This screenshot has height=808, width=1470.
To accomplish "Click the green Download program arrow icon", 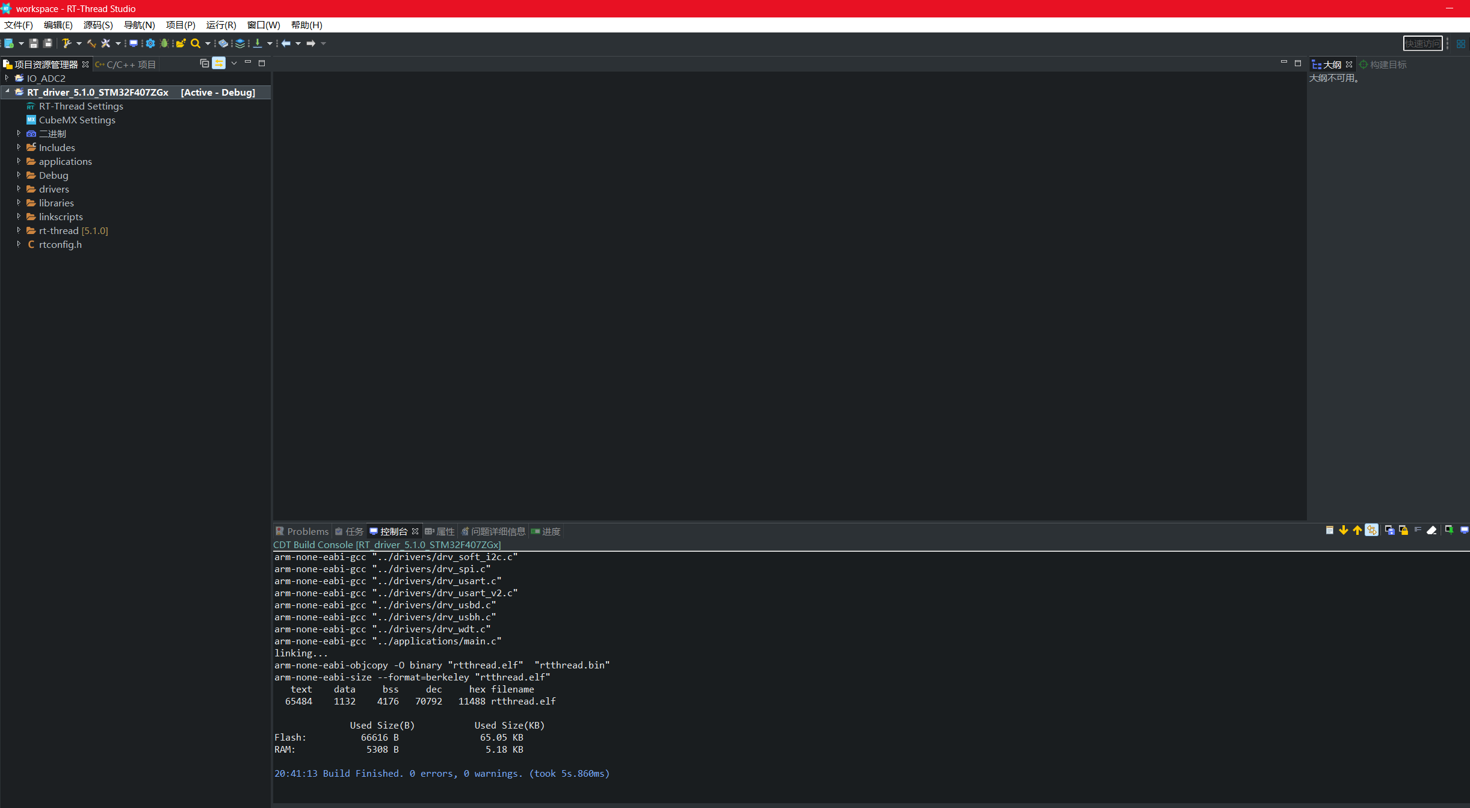I will coord(258,43).
